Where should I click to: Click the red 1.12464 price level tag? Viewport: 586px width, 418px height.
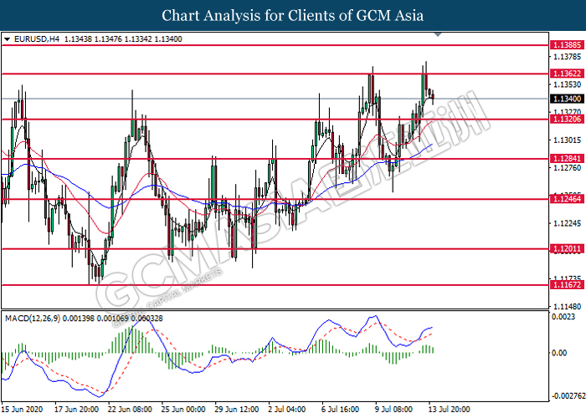click(x=567, y=200)
